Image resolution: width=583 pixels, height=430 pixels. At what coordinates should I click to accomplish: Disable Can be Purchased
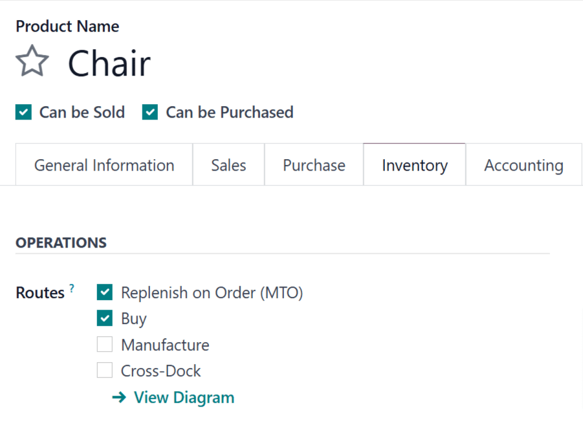point(149,112)
